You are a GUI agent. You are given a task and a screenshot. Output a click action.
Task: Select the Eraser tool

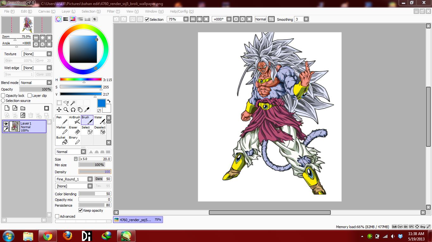(74, 130)
